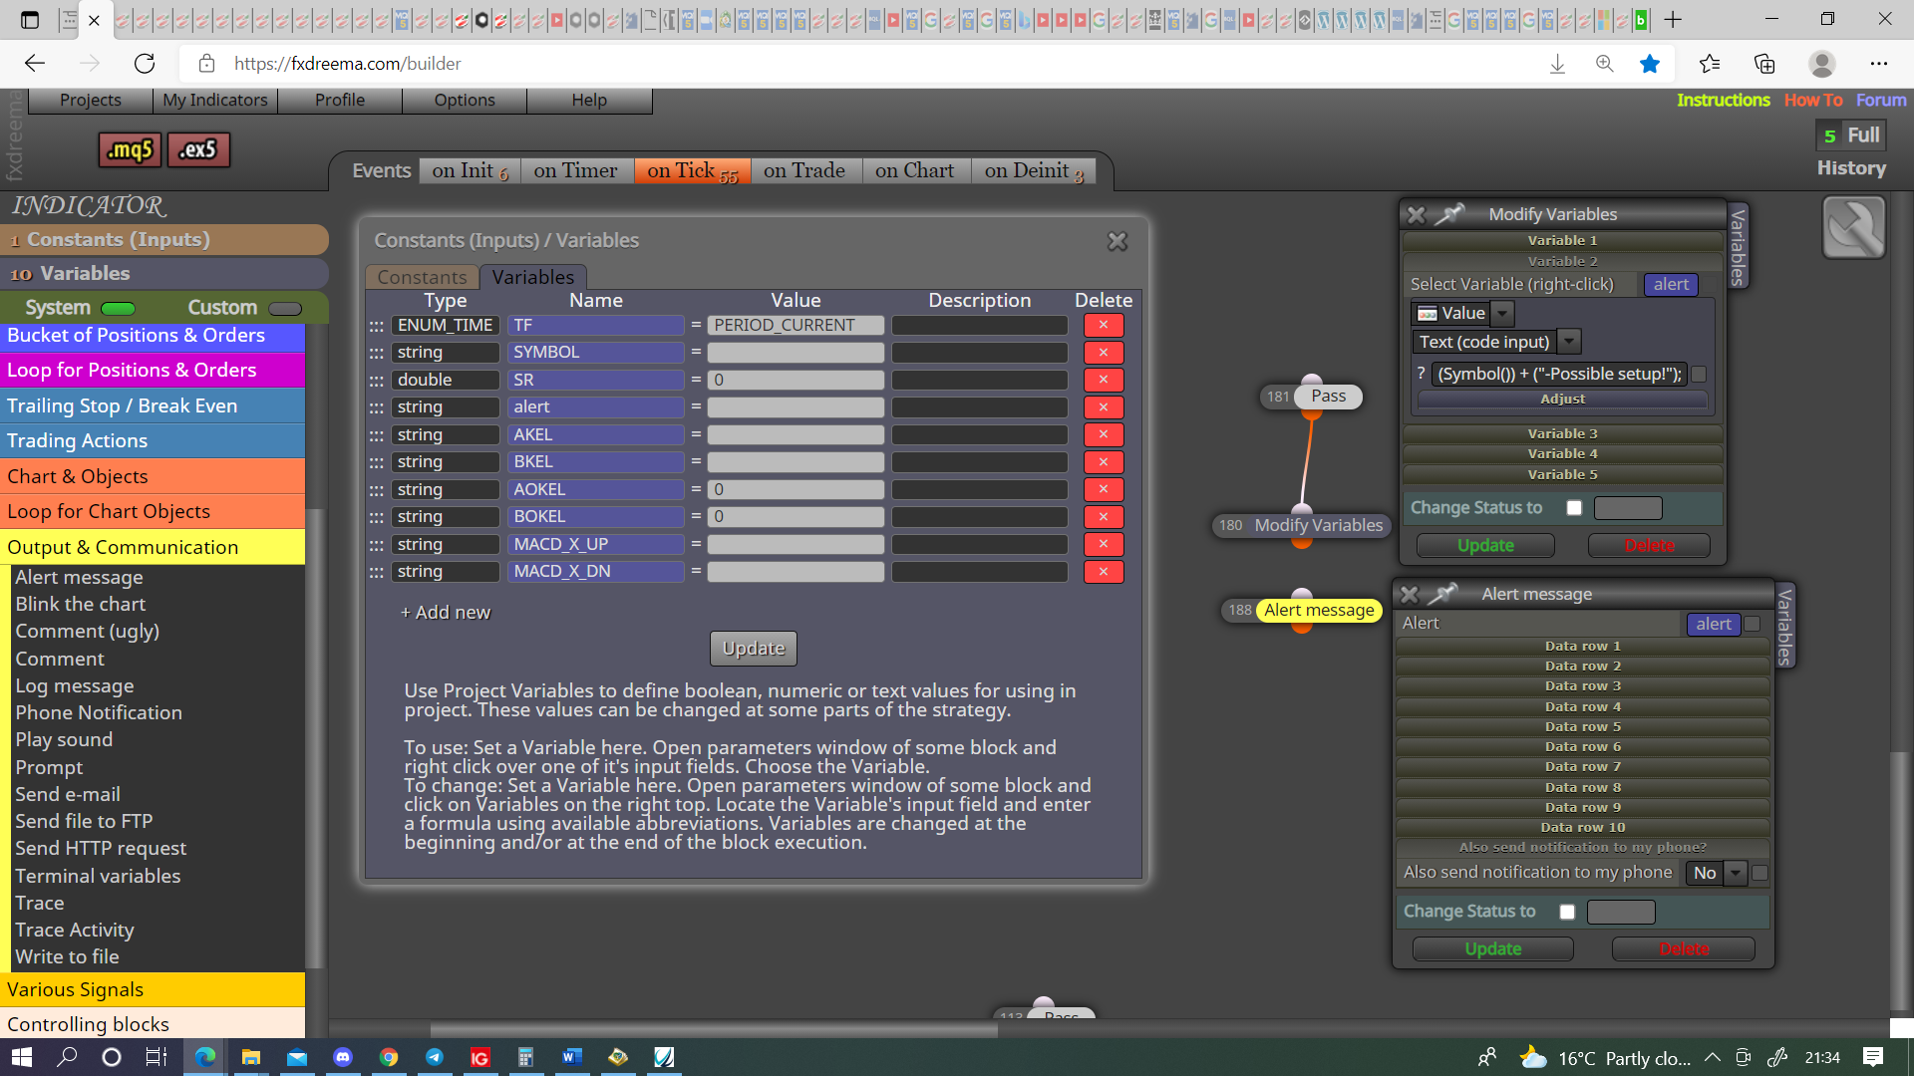This screenshot has height=1076, width=1914.
Task: Delete the TF variable row
Action: 1104,325
